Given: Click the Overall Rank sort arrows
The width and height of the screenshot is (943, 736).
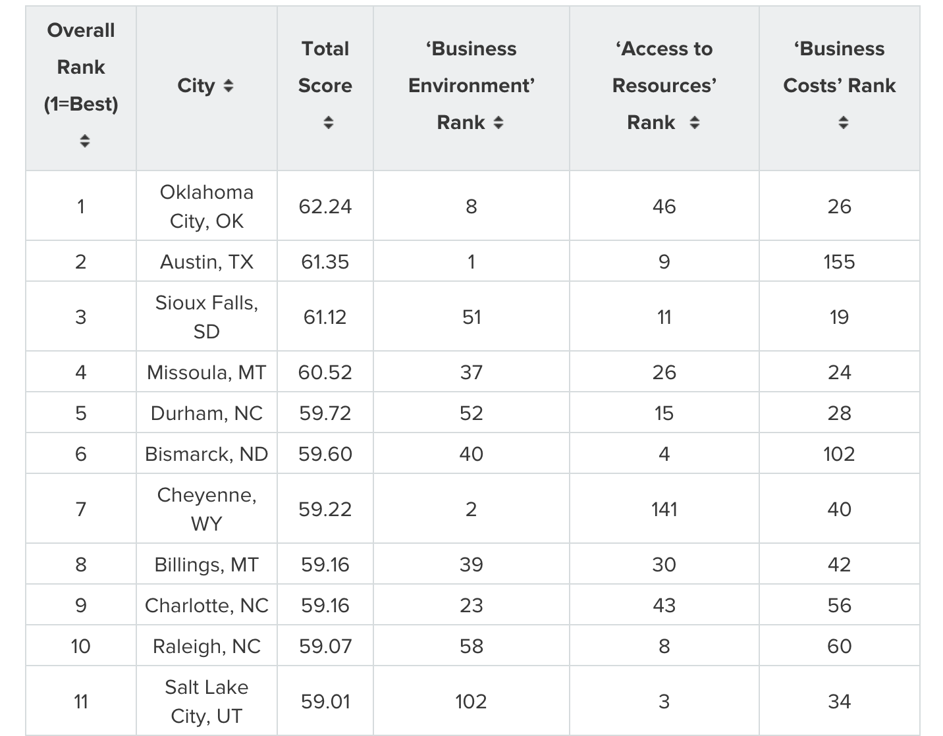Looking at the screenshot, I should 84,140.
